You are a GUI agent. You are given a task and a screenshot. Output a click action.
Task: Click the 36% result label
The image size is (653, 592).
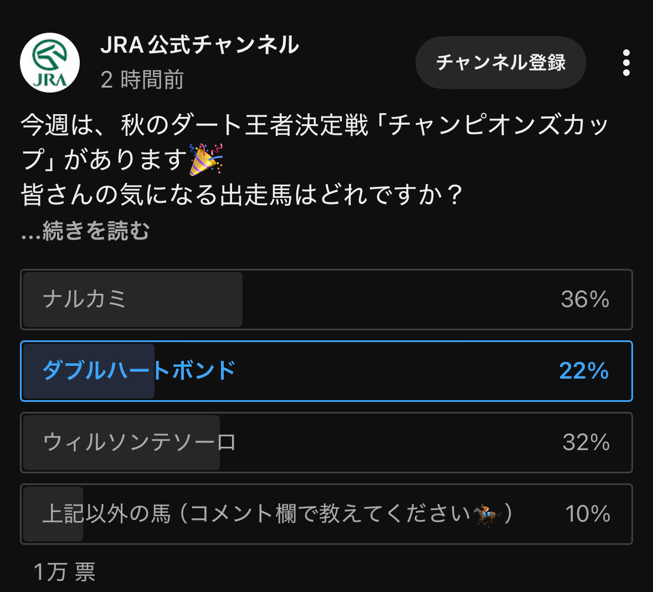[585, 299]
